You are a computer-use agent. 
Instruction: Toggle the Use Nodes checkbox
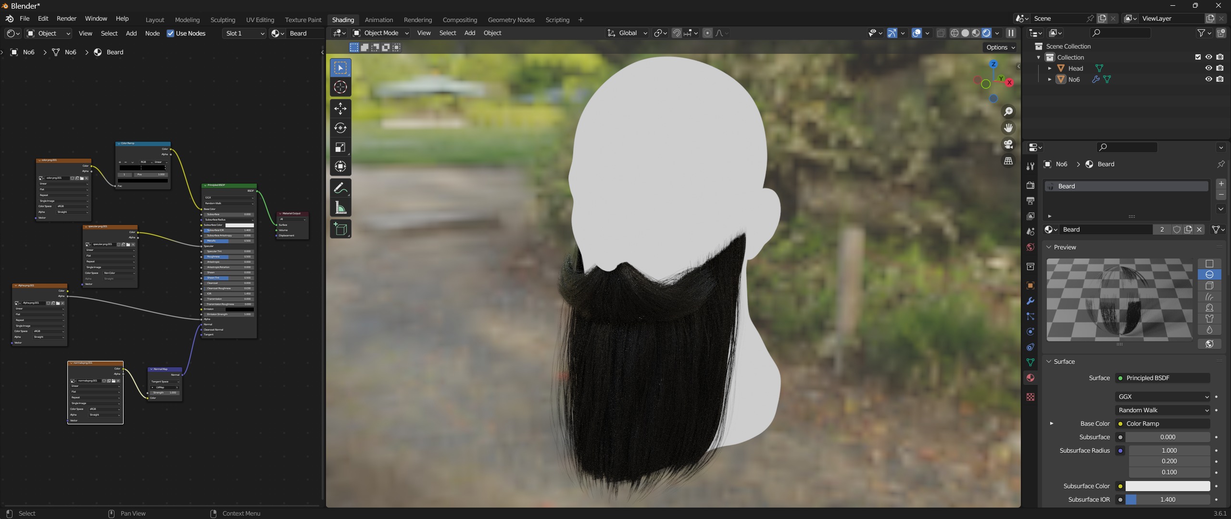click(170, 33)
